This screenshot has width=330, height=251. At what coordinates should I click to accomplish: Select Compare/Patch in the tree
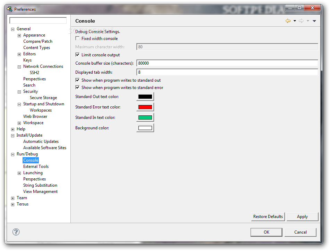point(38,41)
